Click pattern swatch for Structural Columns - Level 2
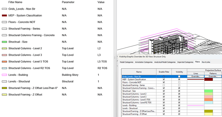222x117 pixels. pos(208,94)
